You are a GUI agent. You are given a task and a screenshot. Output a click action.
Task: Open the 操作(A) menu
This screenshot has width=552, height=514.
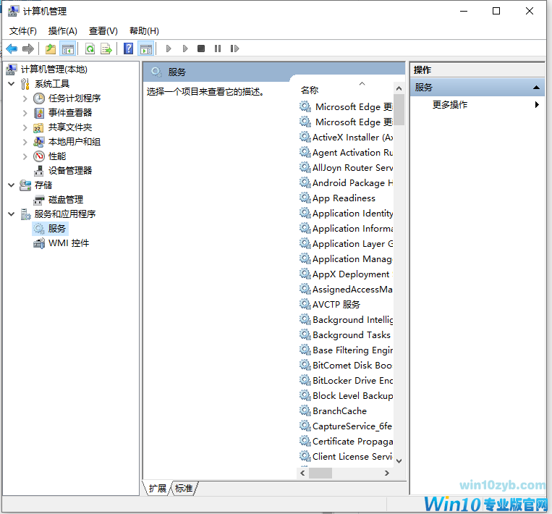[62, 30]
